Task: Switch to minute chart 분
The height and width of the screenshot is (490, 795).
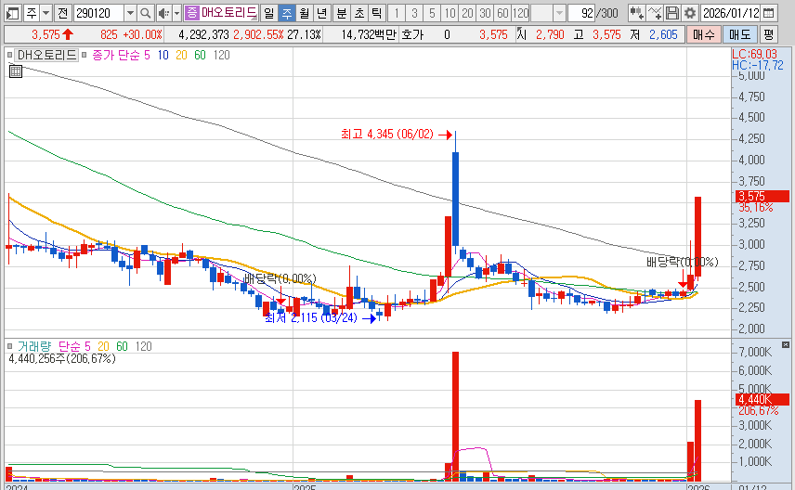Action: [x=342, y=13]
